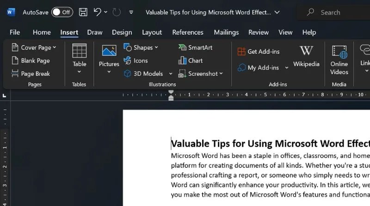
Task: Expand the document title dropdown chevron
Action: [x=277, y=12]
